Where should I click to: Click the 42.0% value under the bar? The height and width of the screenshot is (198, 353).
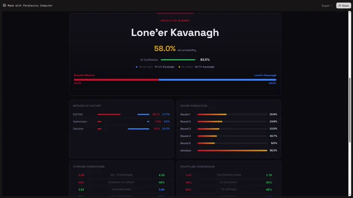[x=78, y=83]
